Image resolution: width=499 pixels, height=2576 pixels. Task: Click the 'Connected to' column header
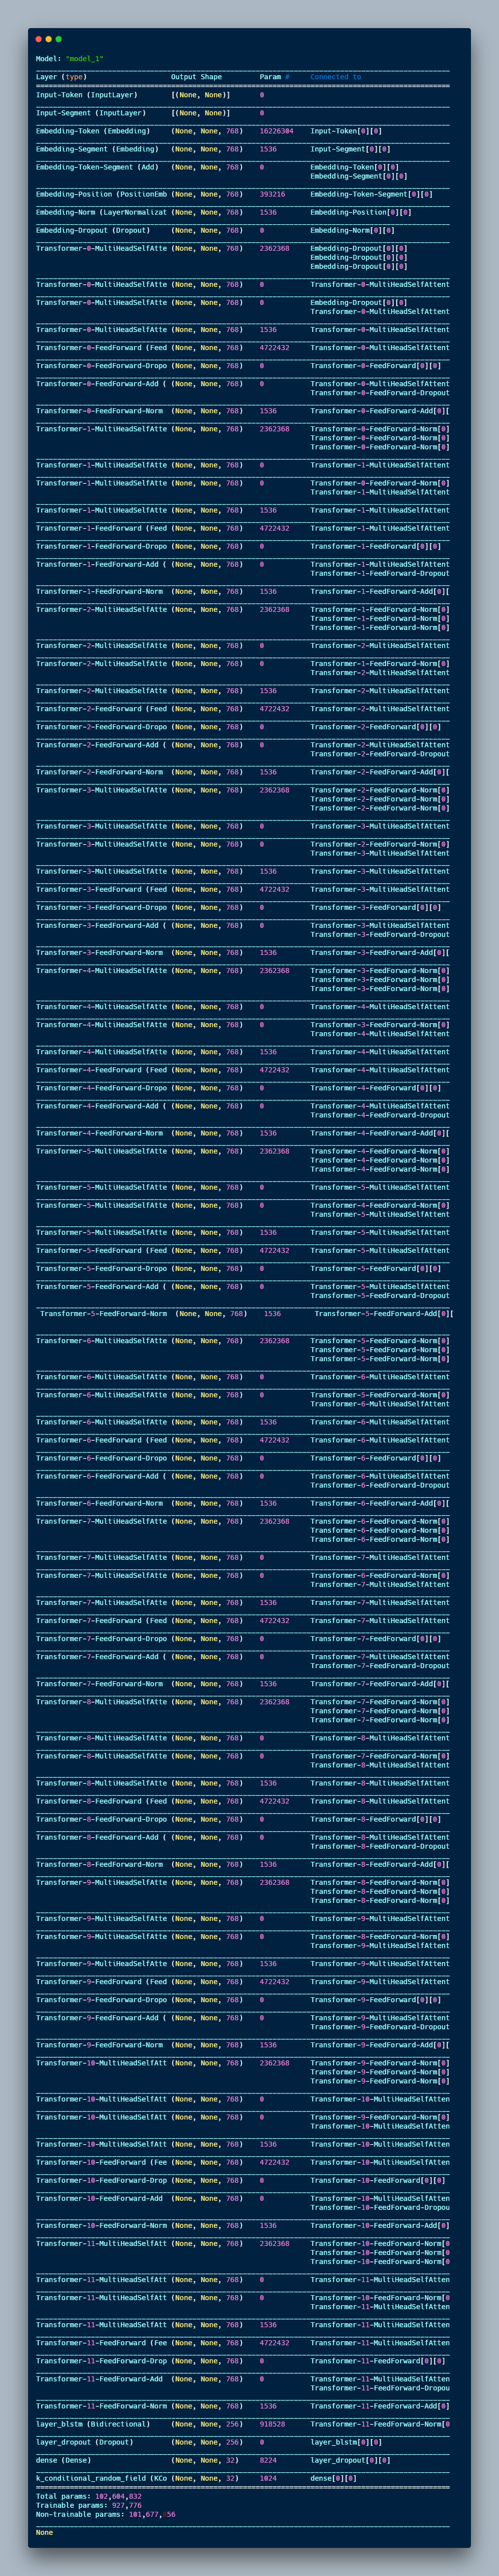tap(335, 77)
